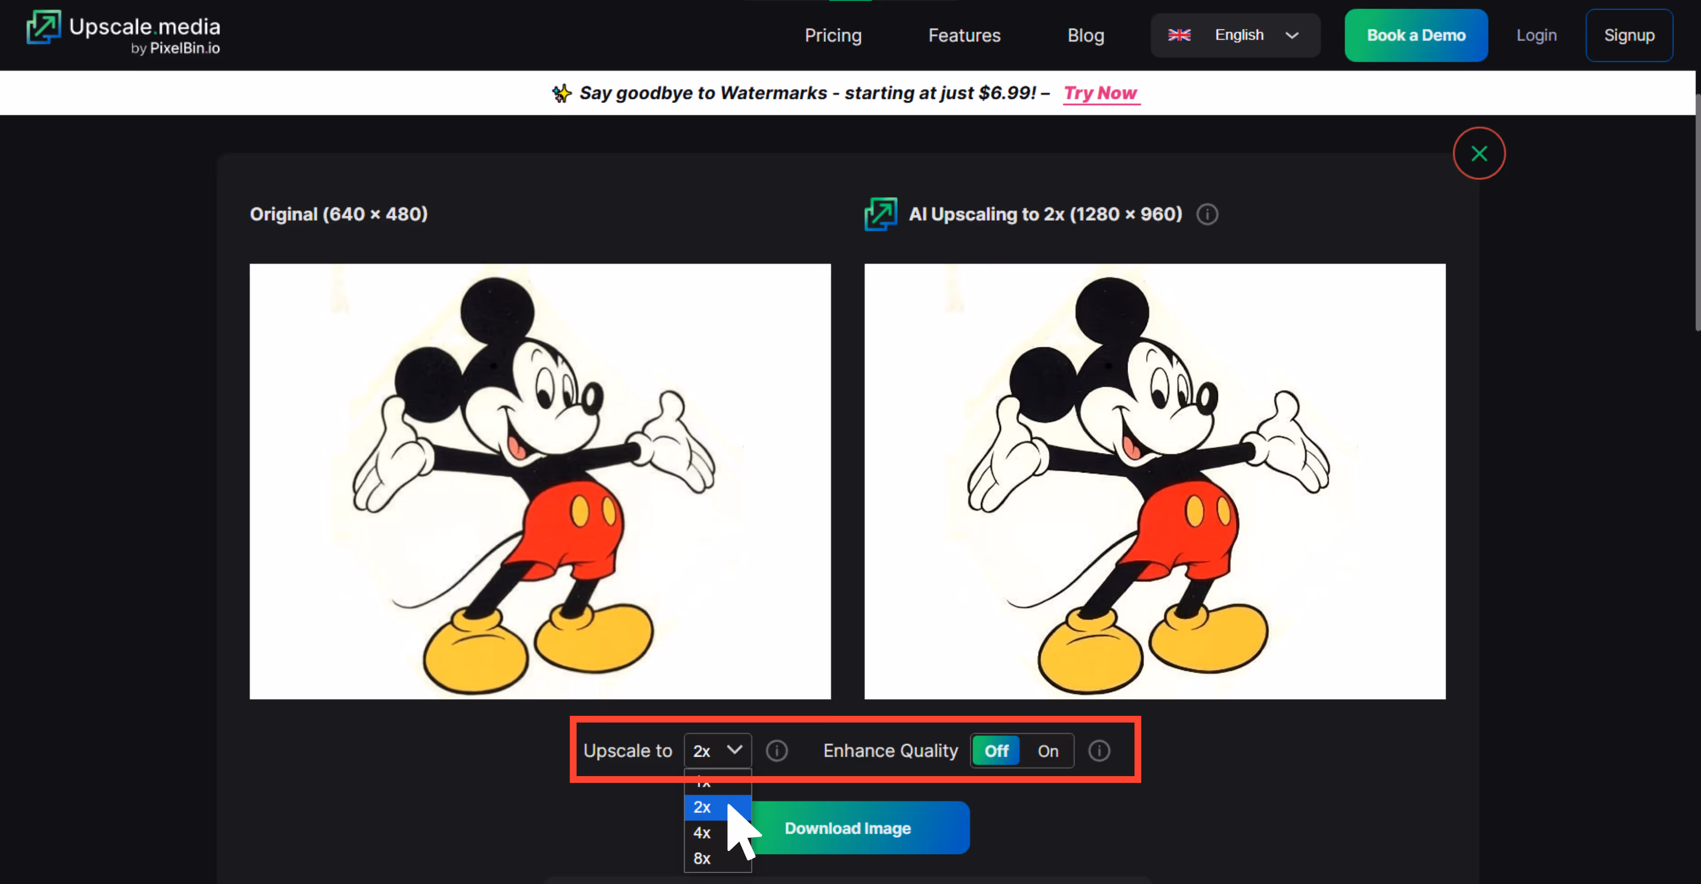This screenshot has width=1701, height=884.
Task: Click info icon next to Enhance Quality toggle
Action: [x=1099, y=751]
